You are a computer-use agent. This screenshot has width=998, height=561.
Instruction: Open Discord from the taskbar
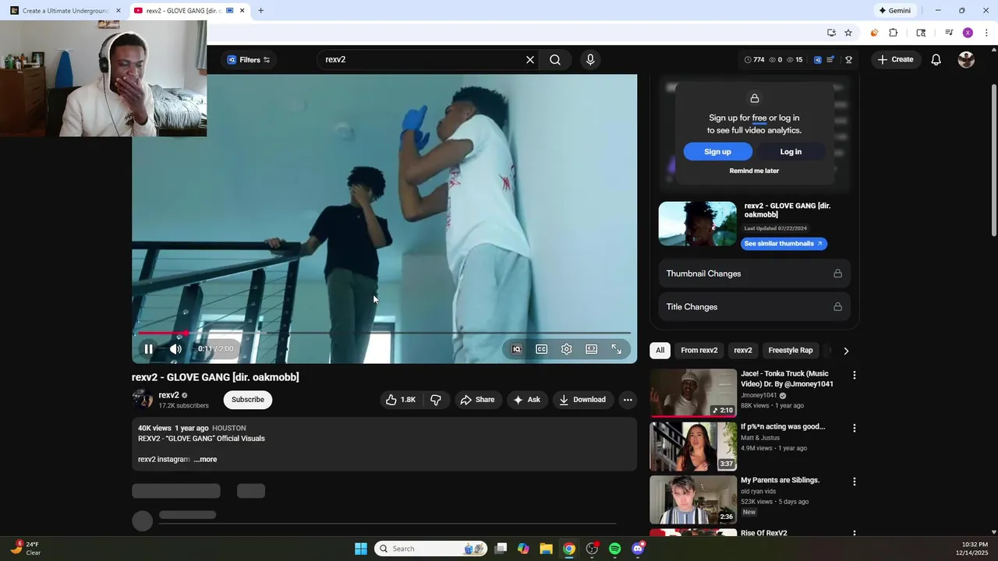(x=638, y=549)
